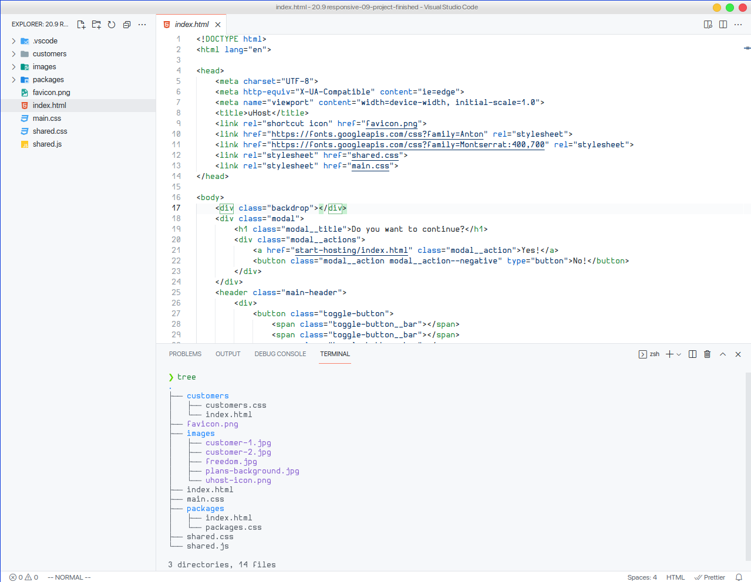
Task: Switch to the PROBLEMS tab
Action: [185, 354]
